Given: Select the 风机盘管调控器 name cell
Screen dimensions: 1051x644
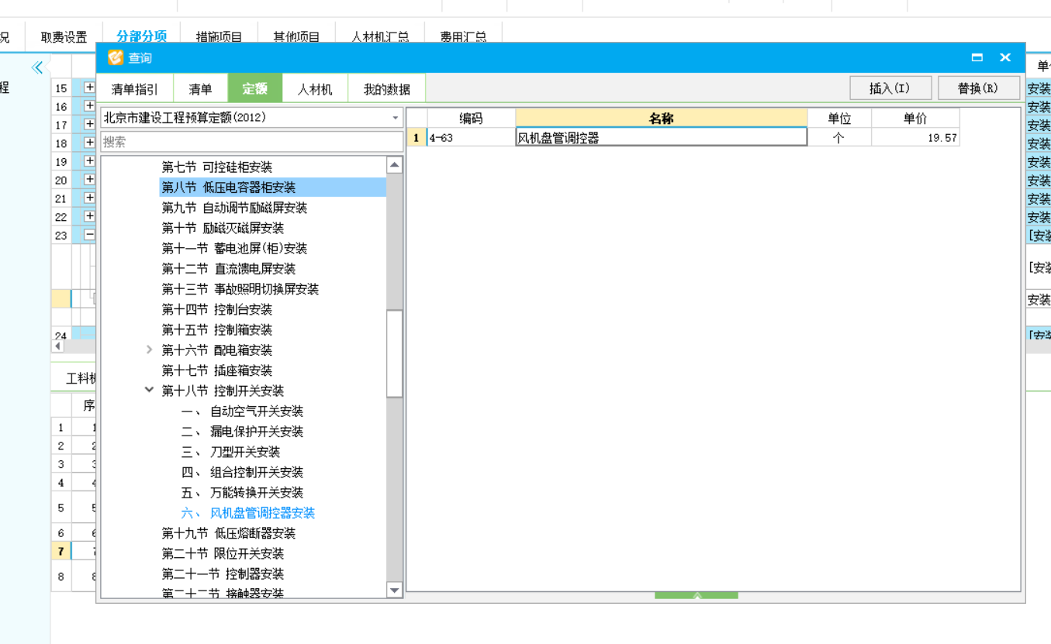Looking at the screenshot, I should 661,138.
